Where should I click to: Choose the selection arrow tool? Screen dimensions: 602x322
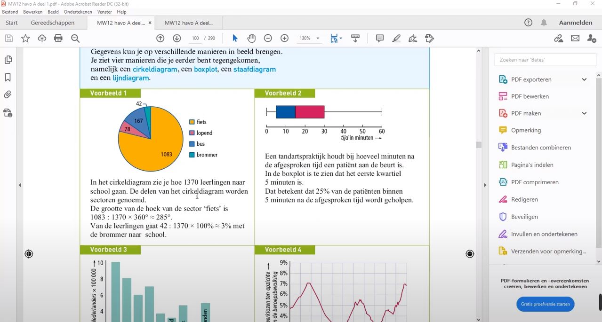click(x=235, y=39)
